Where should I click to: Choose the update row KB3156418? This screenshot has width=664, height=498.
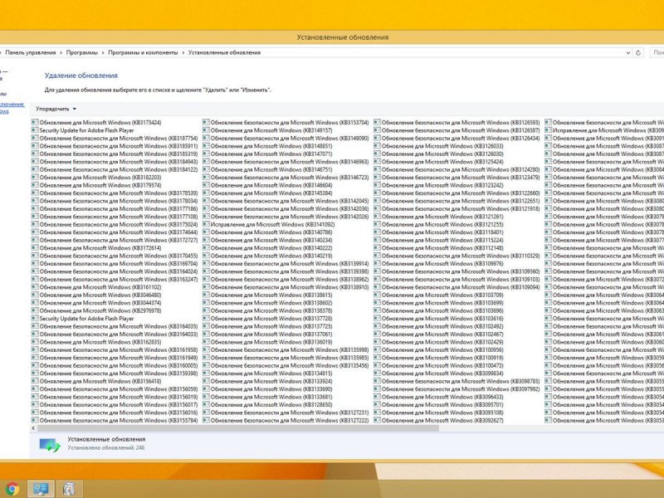[x=96, y=381]
